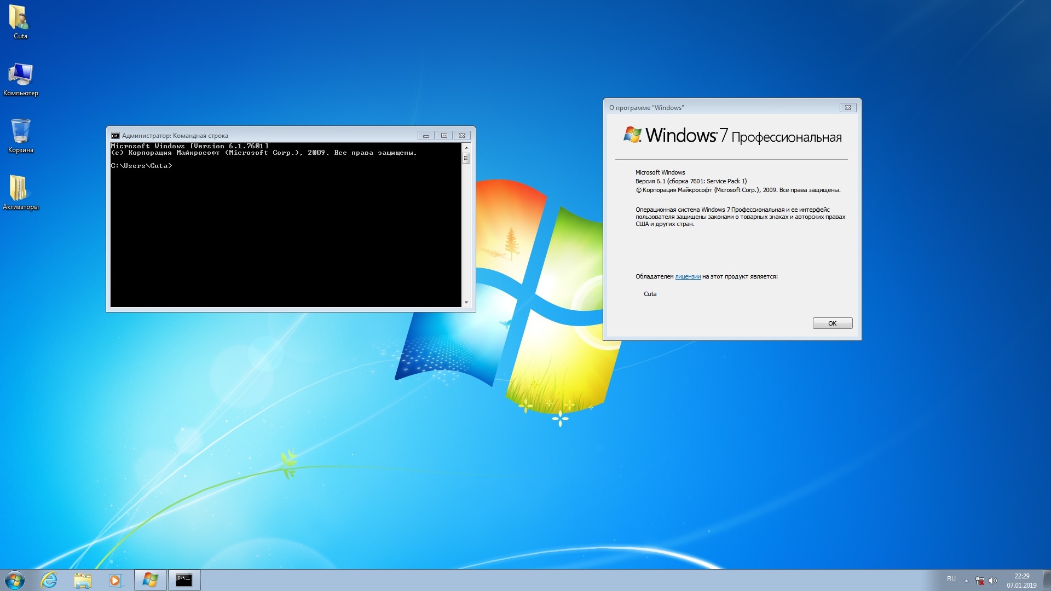Click scroll down arrow in Command Prompt

coord(466,302)
